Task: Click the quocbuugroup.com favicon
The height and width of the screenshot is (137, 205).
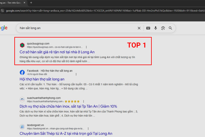Action: point(22,45)
